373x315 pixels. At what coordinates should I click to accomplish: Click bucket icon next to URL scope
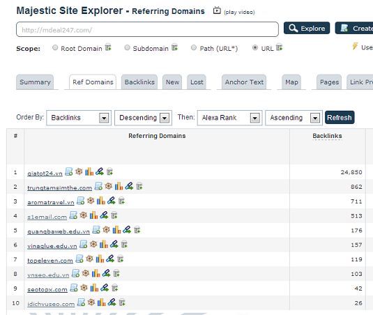(x=280, y=47)
